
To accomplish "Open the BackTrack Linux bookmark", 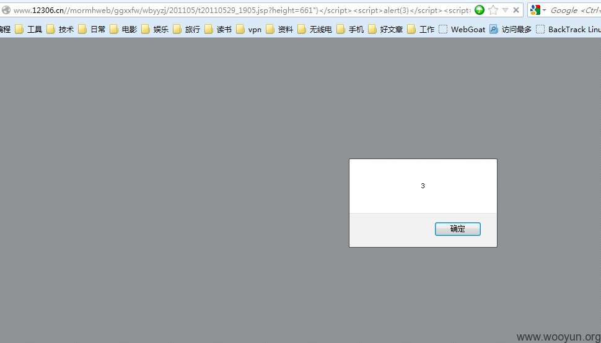I will pos(568,29).
